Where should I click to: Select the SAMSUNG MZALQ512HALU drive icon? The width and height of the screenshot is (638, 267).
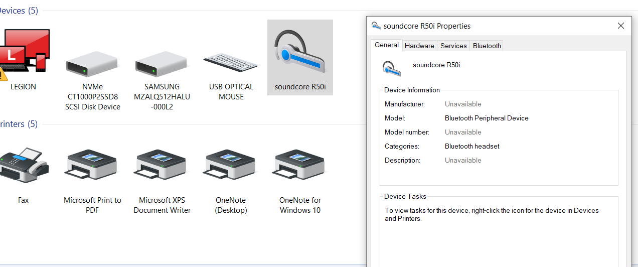click(x=162, y=64)
